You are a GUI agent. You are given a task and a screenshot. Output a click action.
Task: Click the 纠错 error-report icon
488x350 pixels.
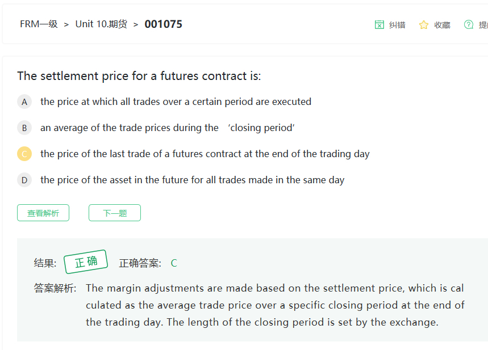379,24
